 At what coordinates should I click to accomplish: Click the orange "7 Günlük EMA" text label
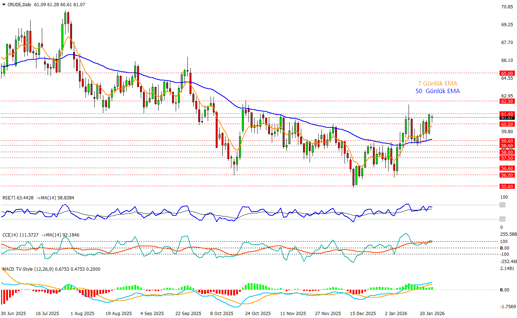point(437,83)
